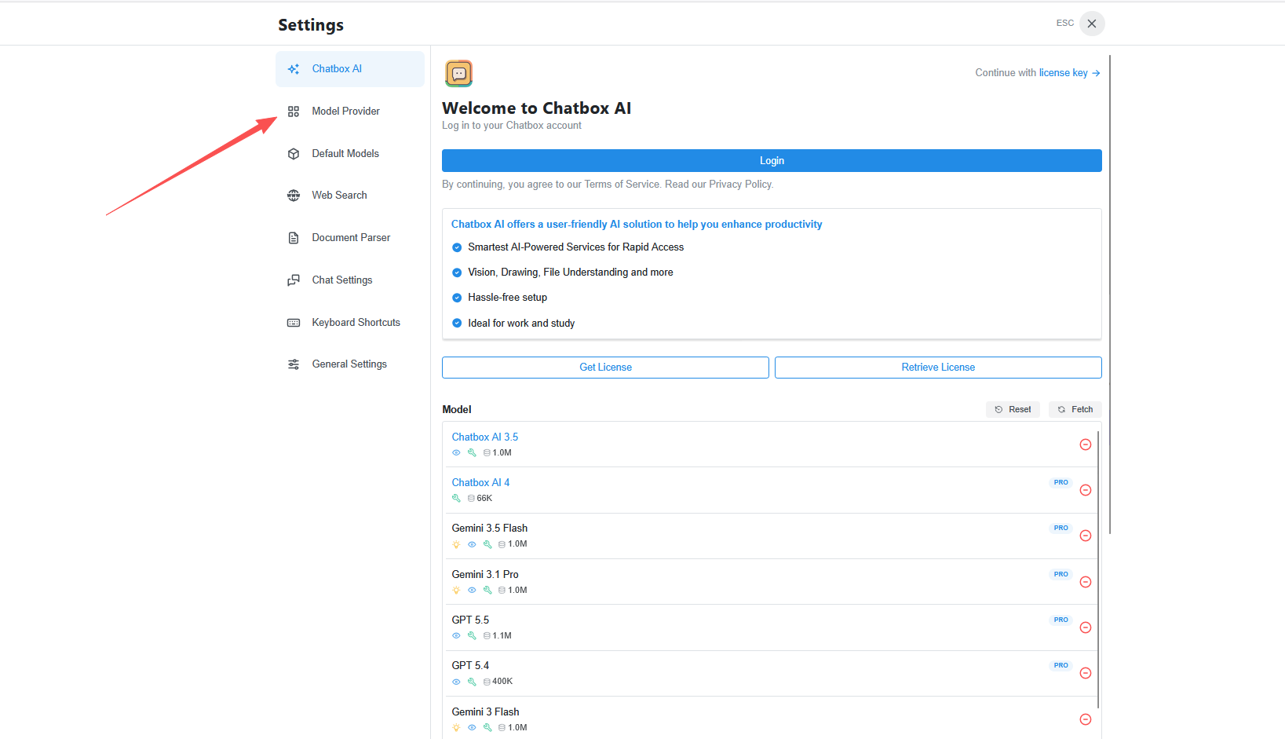The image size is (1285, 739).
Task: Click the tool-use icon under Chatbox AI 4
Action: click(456, 499)
